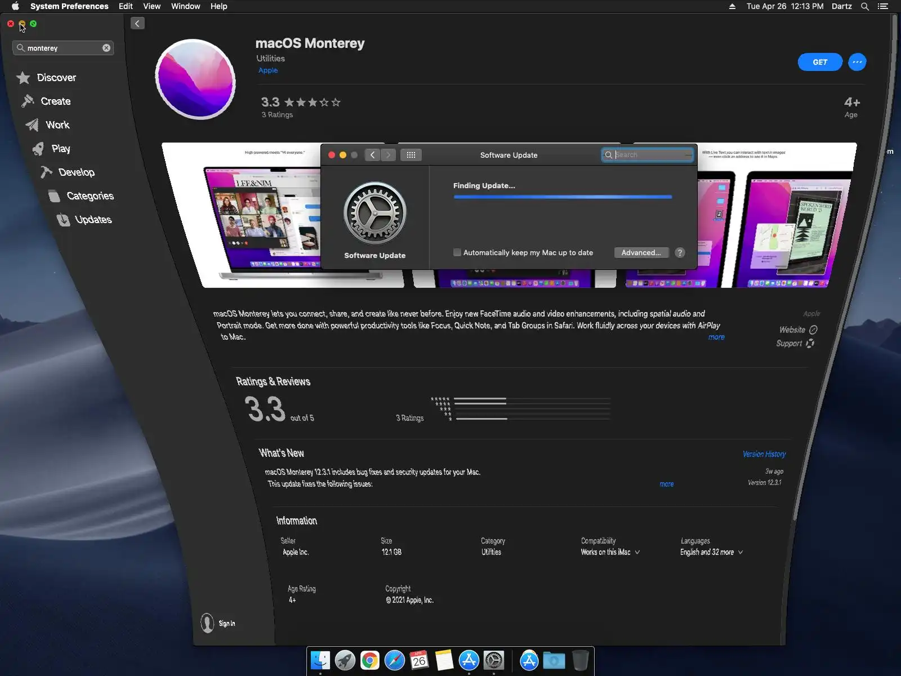Click the one-star rating distribution bar
This screenshot has height=676, width=901.
[533, 419]
